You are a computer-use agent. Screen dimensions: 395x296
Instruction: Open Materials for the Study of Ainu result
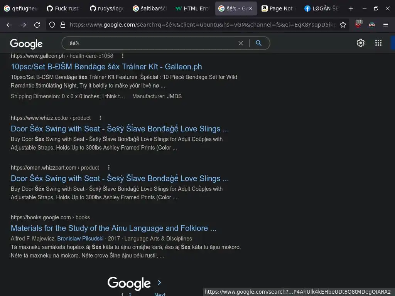coord(113,228)
